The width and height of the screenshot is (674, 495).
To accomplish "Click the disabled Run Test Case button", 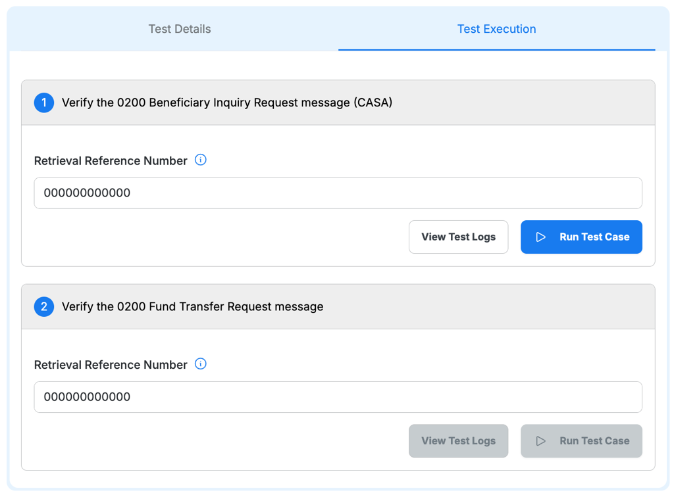I will 581,440.
